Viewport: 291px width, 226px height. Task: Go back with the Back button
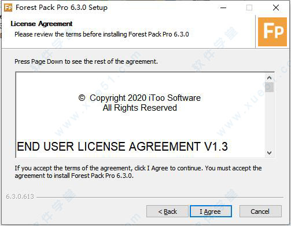coord(167,212)
